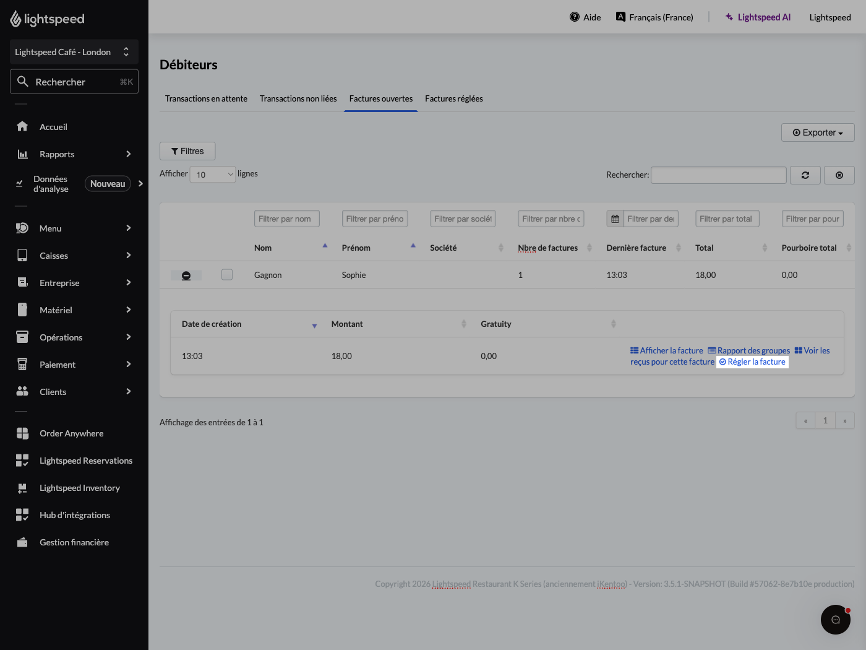
Task: Expand the Opérations submenu chevron
Action: (x=129, y=337)
